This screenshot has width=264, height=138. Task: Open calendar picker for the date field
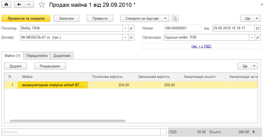(258, 28)
